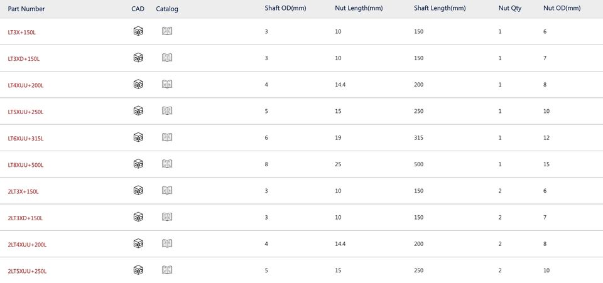The image size is (603, 283).
Task: Sort by Part Number column header
Action: [x=26, y=8]
